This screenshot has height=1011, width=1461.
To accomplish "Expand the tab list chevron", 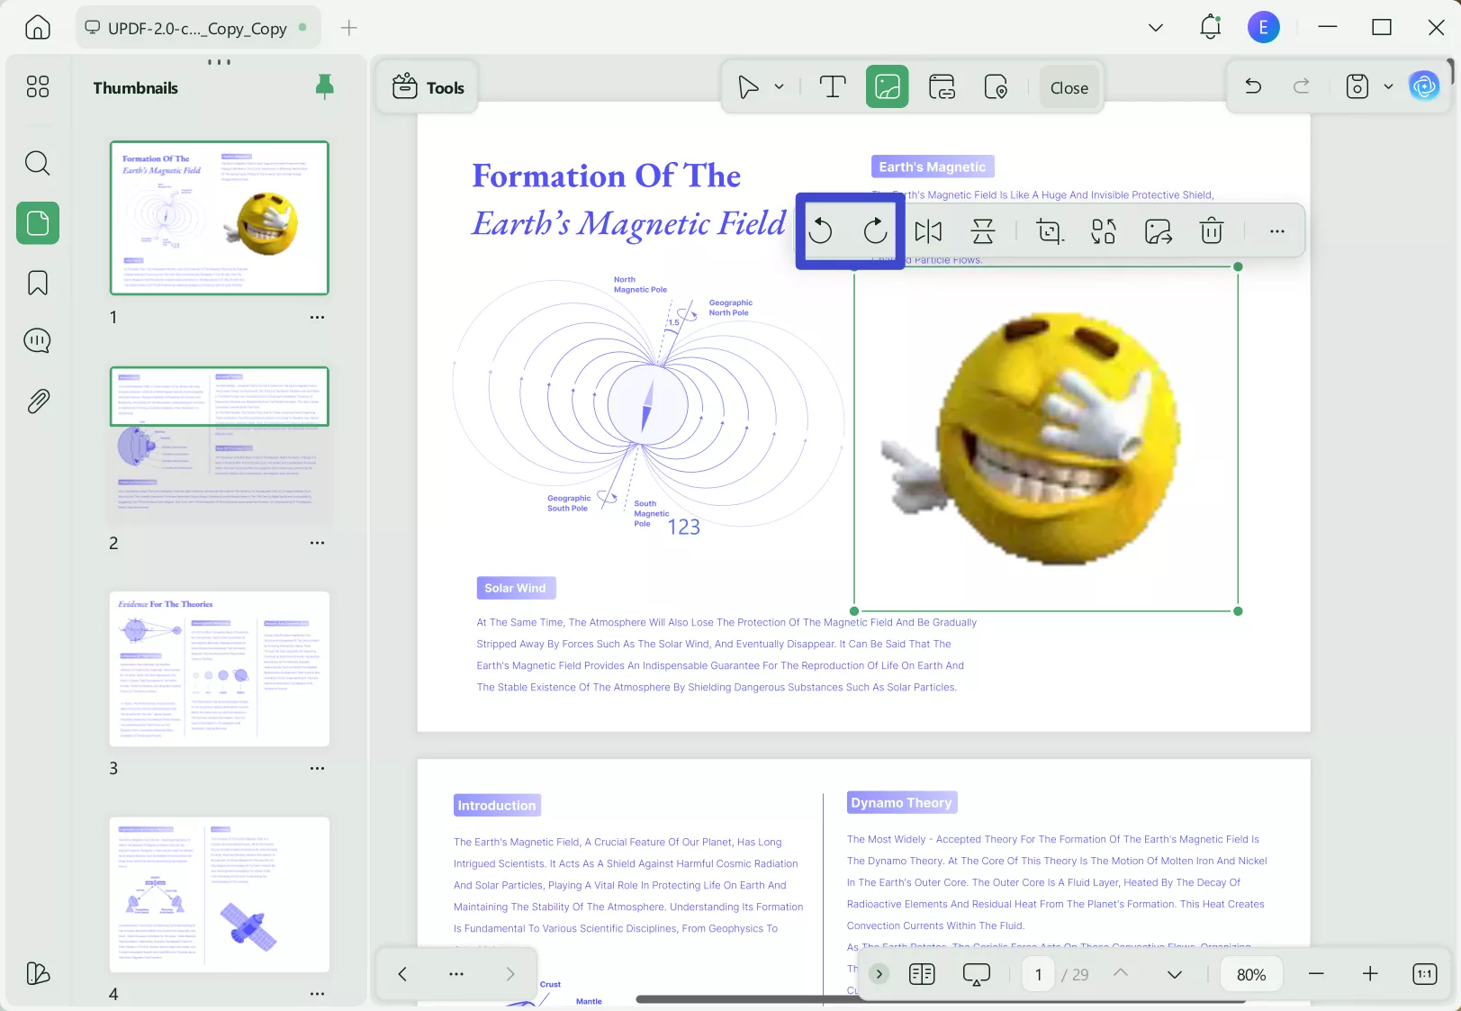I will tap(1156, 28).
